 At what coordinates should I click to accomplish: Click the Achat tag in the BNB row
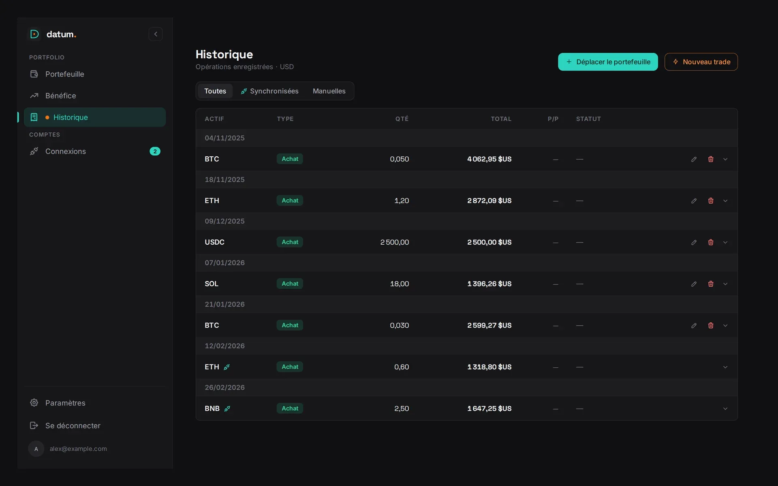[290, 408]
